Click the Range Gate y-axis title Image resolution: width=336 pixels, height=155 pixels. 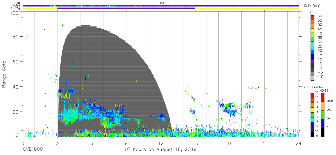(x=4, y=74)
